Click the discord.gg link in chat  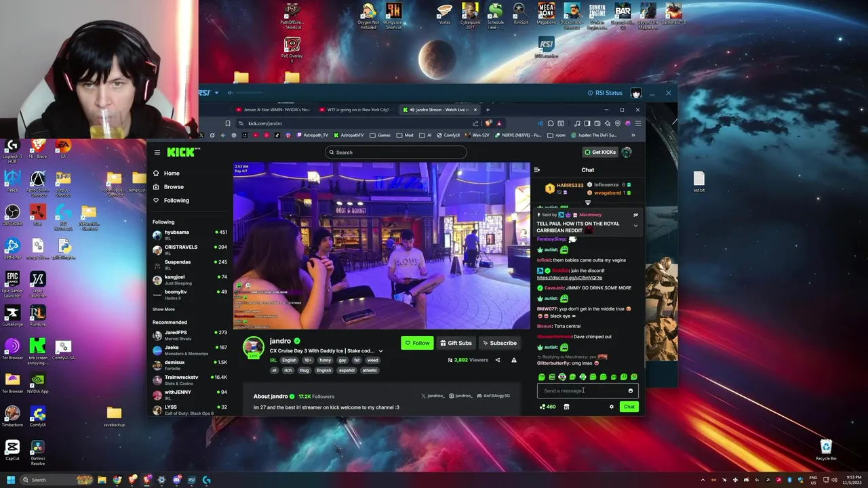[570, 278]
